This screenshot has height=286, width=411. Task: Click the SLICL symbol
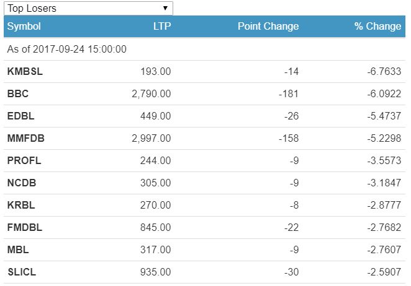[x=22, y=272]
